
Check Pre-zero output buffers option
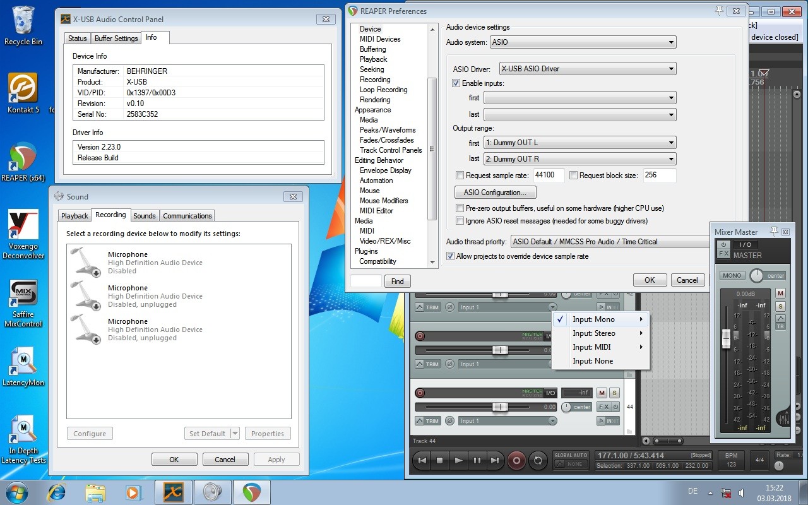[x=460, y=208]
